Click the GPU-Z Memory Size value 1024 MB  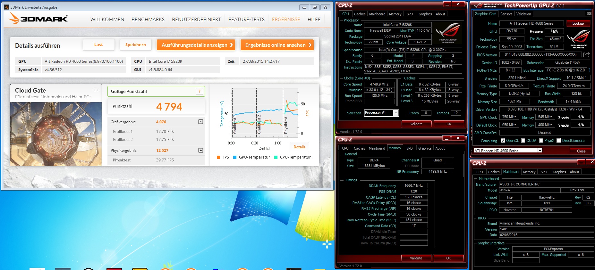514,102
